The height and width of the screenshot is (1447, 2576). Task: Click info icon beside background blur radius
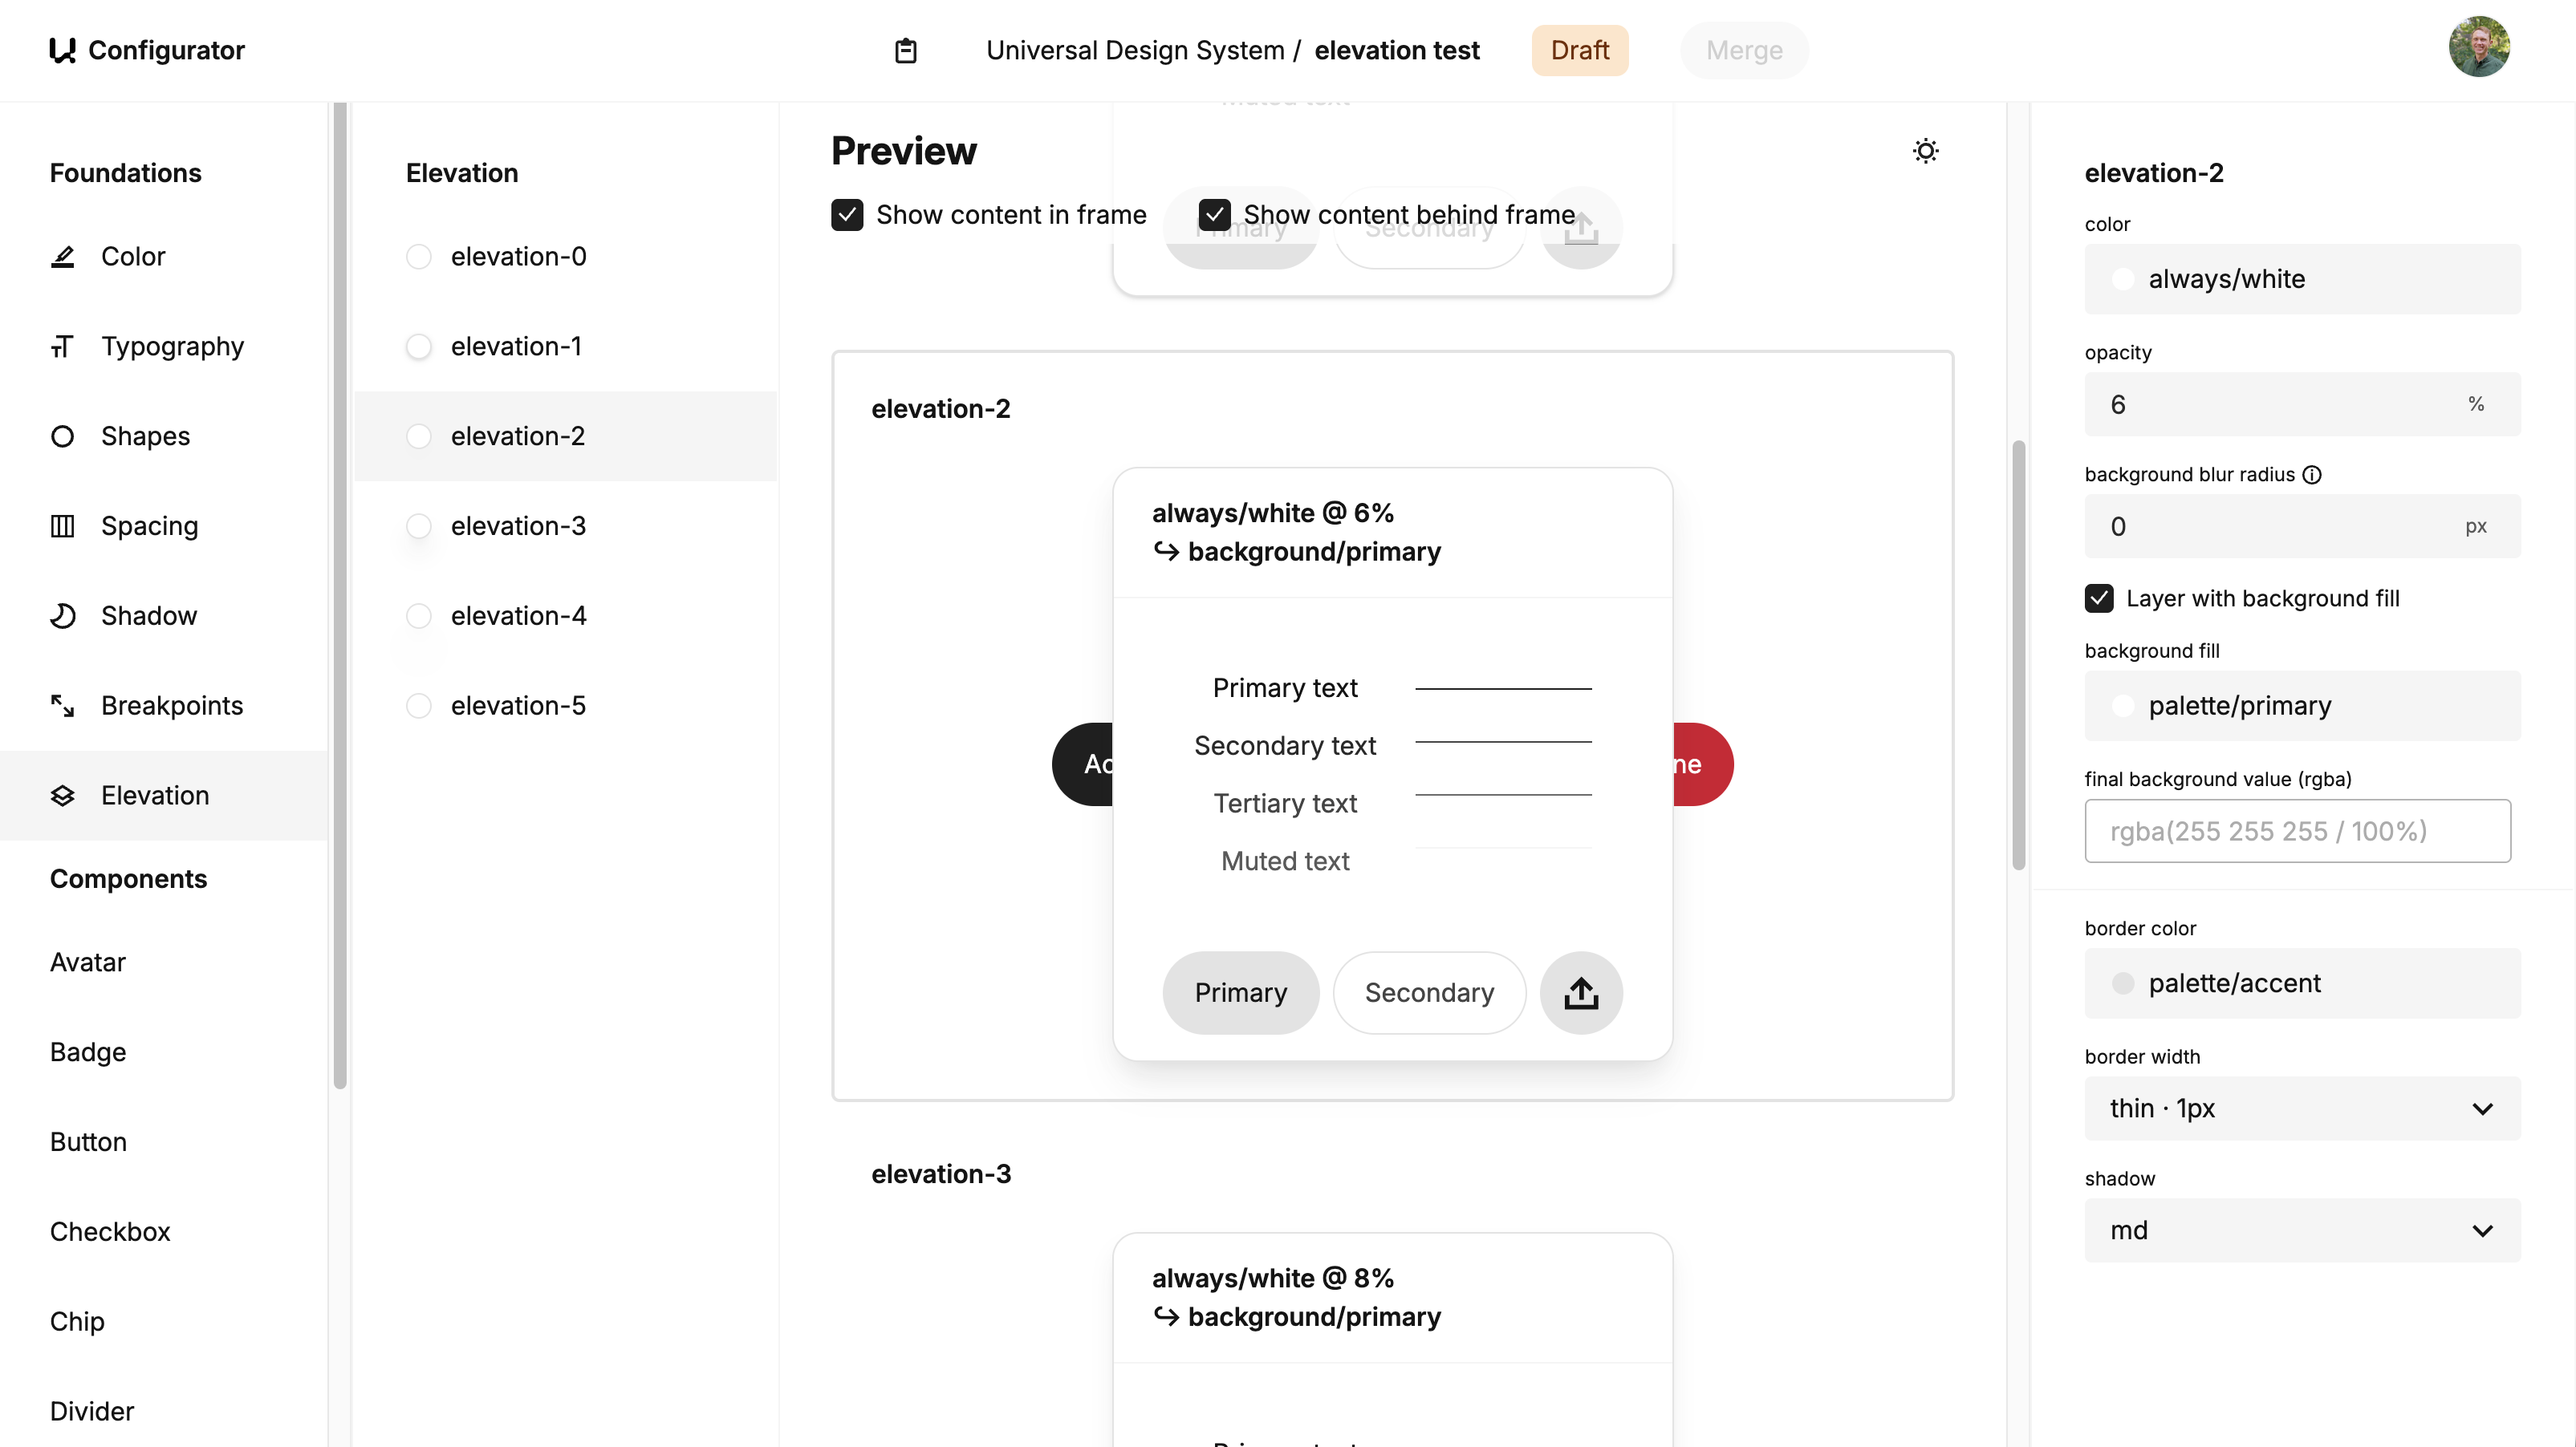coord(2312,475)
